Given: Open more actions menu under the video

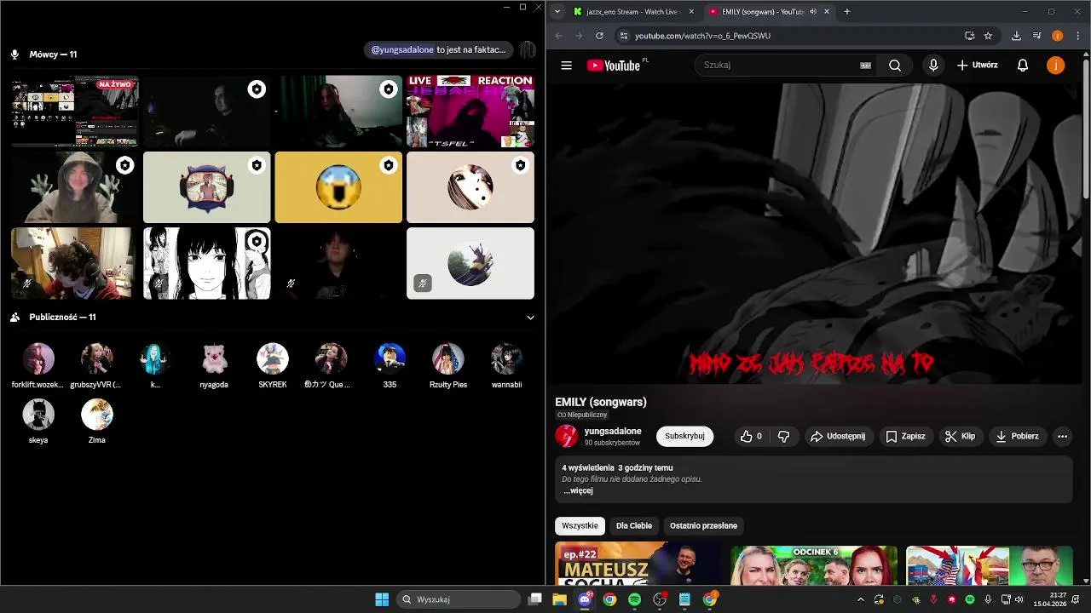Looking at the screenshot, I should 1062,436.
